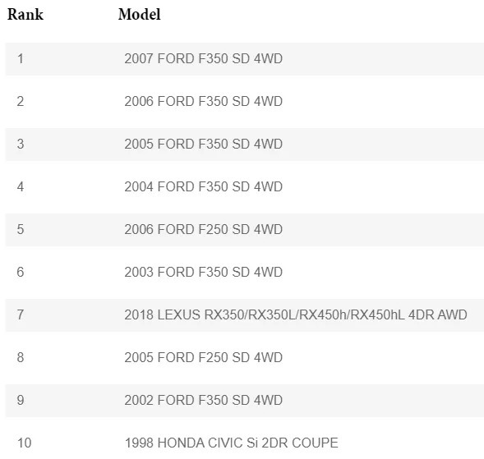The image size is (484, 459).
Task: Click rank number 7 cell
Action: pos(21,315)
